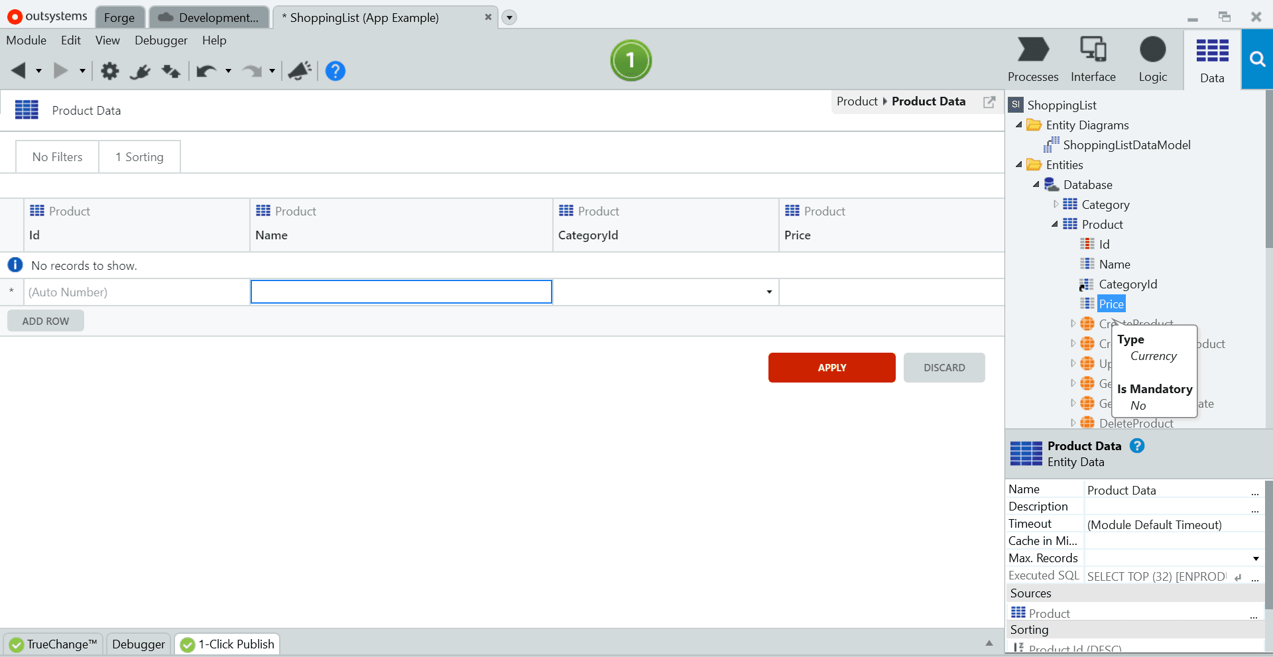Screen dimensions: 1273x657
Task: Click the 1-Click Publish green button
Action: click(x=631, y=60)
